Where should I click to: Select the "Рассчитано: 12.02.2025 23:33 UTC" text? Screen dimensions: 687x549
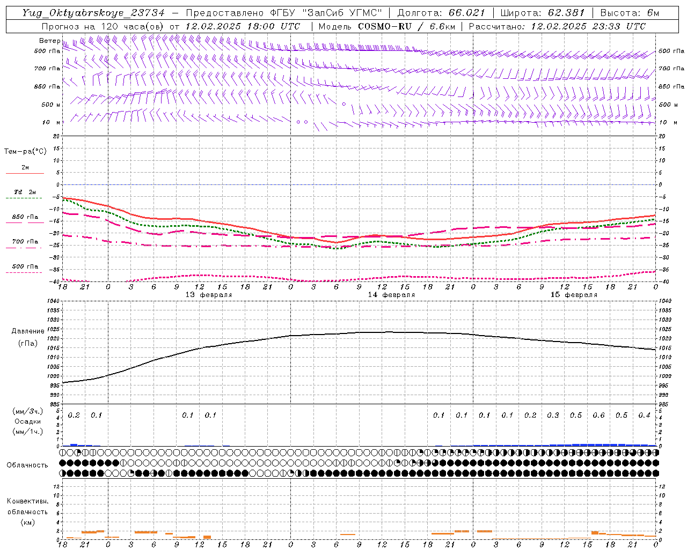(x=557, y=26)
